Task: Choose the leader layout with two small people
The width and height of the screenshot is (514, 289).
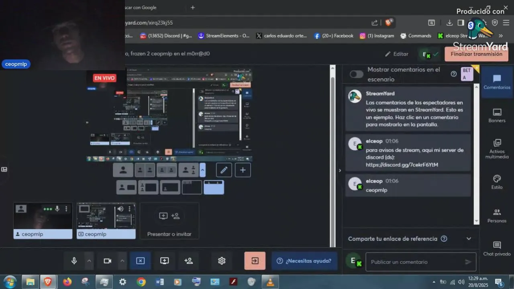Action: pyautogui.click(x=188, y=170)
